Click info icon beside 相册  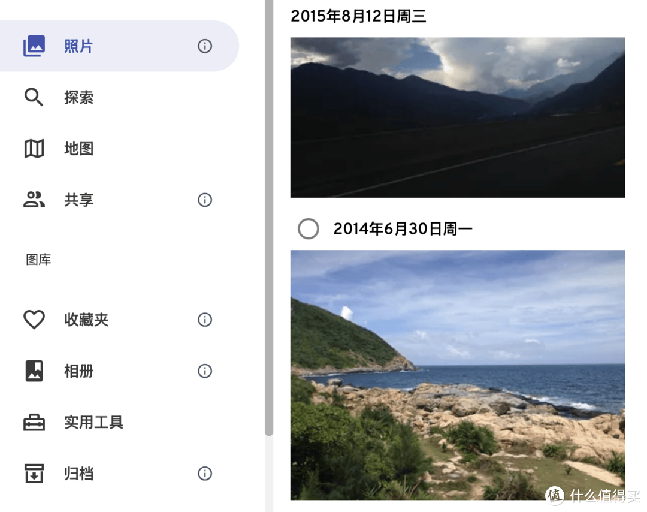(x=205, y=371)
